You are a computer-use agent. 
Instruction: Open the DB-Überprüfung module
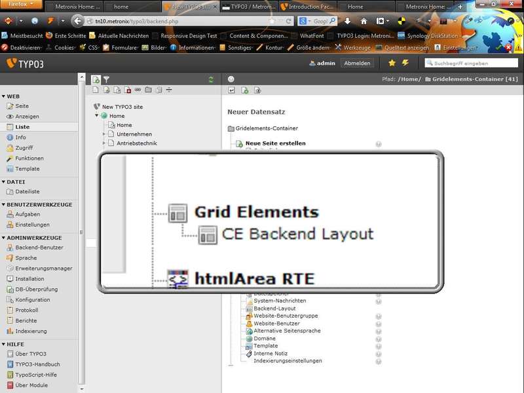coord(32,289)
